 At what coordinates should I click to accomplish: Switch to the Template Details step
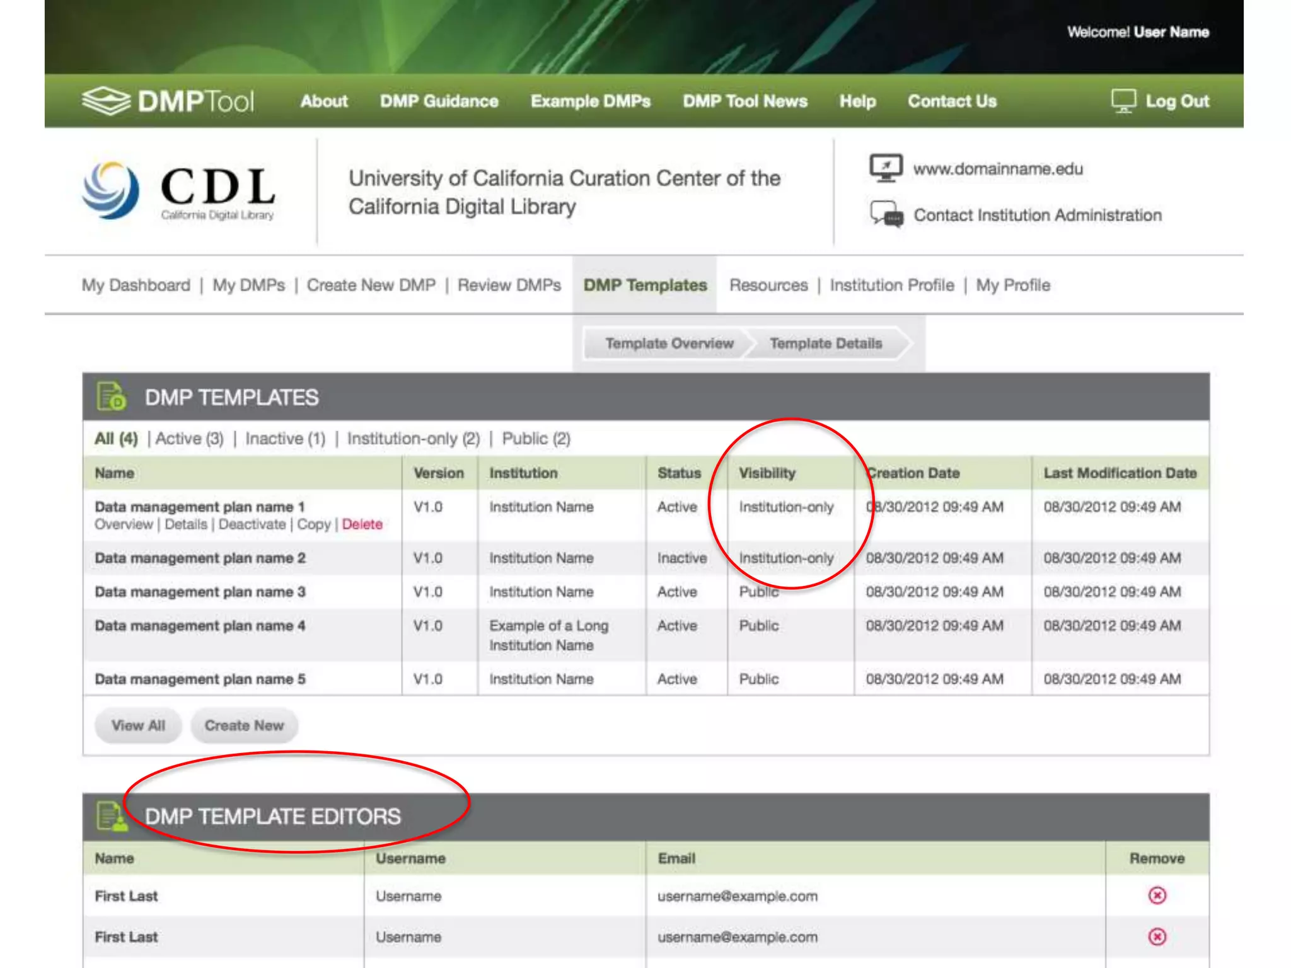coord(825,343)
